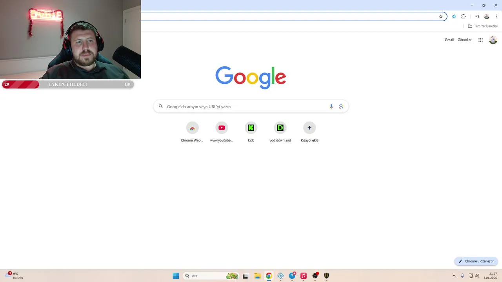Screen dimensions: 502x282
Task: Expand the hidden system tray icons chevron
Action: click(454, 276)
